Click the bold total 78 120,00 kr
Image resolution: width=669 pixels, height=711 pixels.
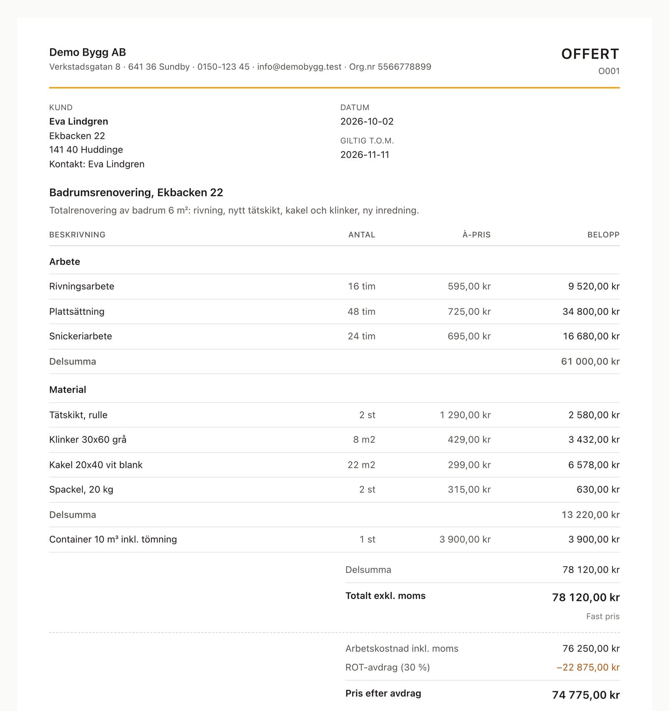click(586, 597)
